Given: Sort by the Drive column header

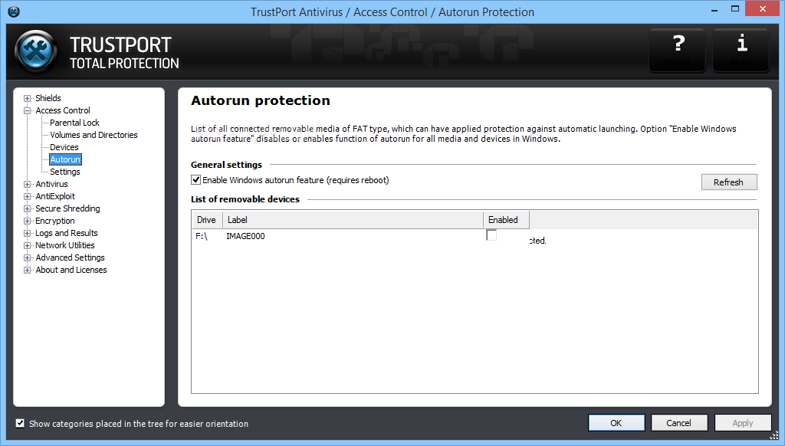Looking at the screenshot, I should pos(207,220).
